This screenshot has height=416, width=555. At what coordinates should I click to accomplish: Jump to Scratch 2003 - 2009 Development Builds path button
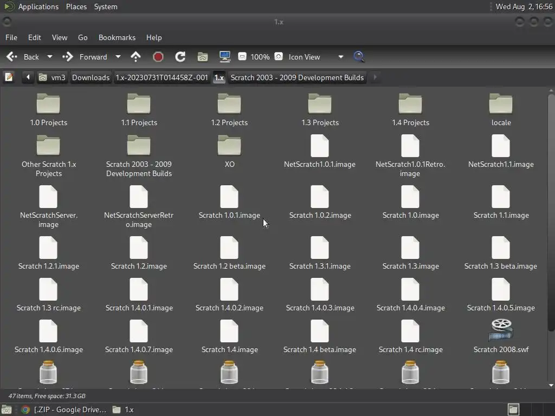tap(297, 77)
